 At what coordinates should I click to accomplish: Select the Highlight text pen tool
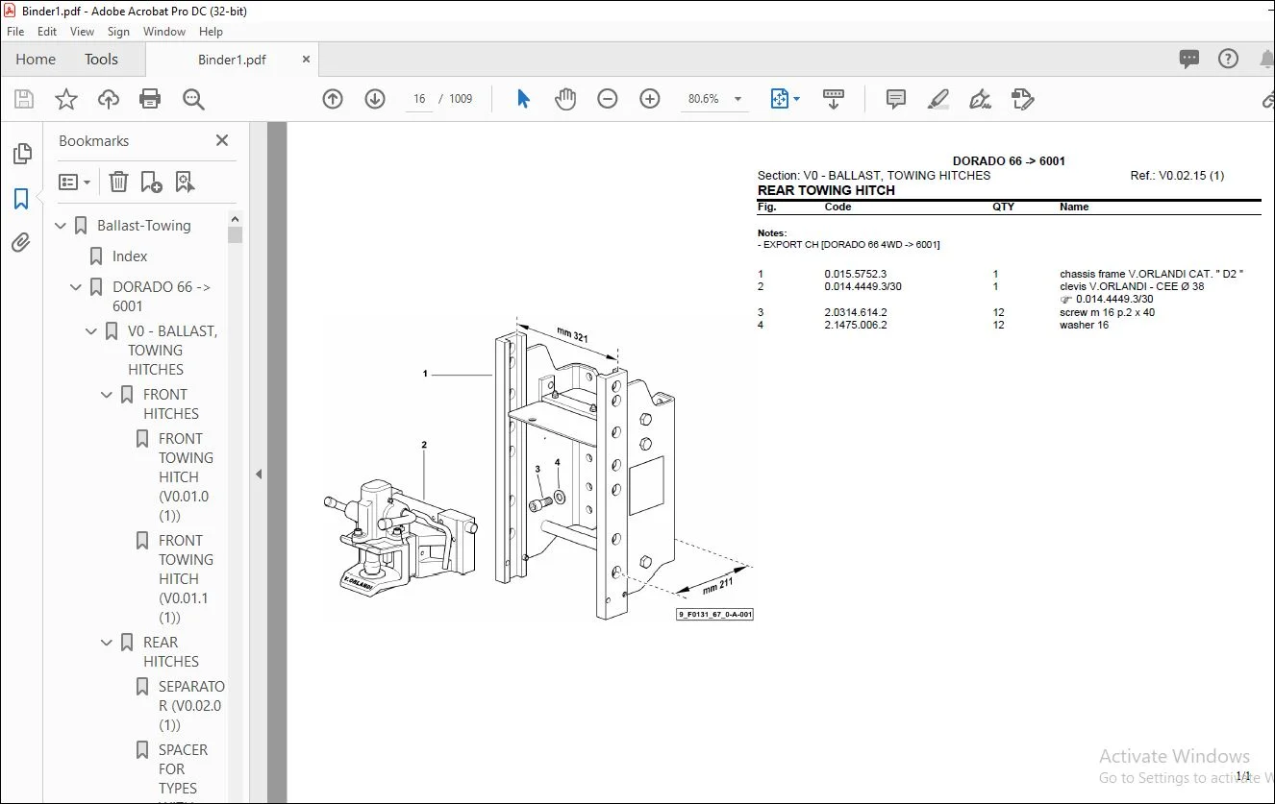[x=938, y=99]
